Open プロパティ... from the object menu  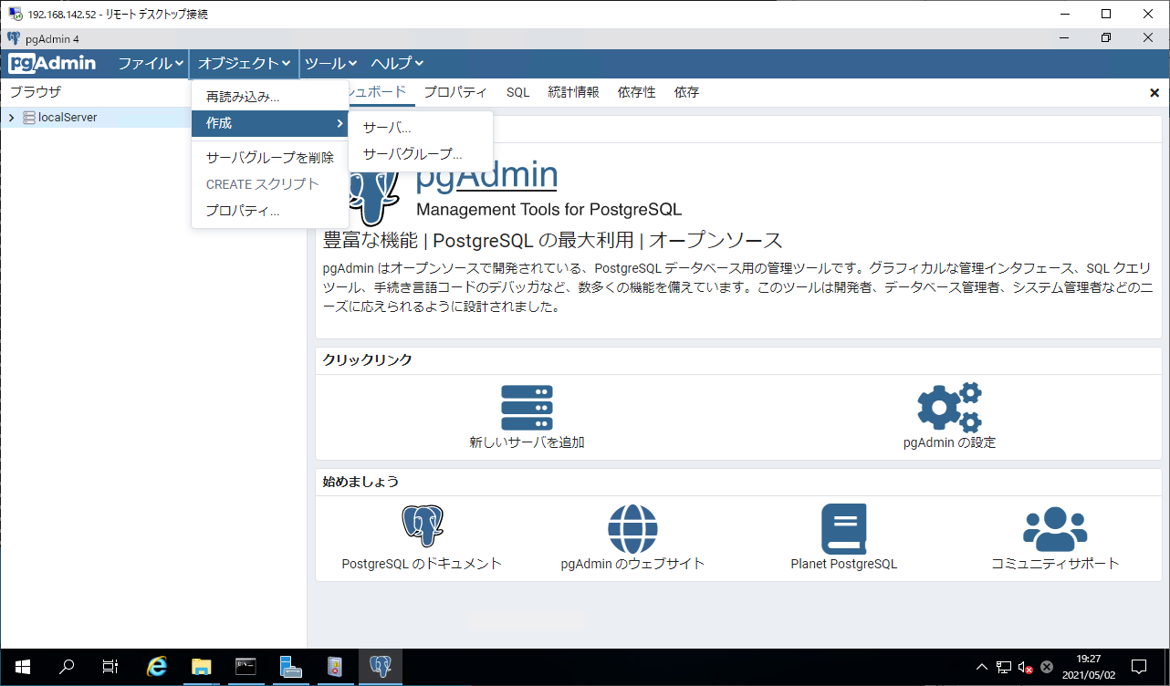pyautogui.click(x=270, y=211)
